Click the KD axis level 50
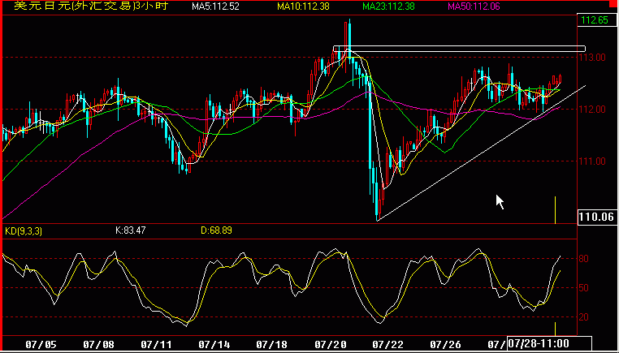 pyautogui.click(x=584, y=288)
